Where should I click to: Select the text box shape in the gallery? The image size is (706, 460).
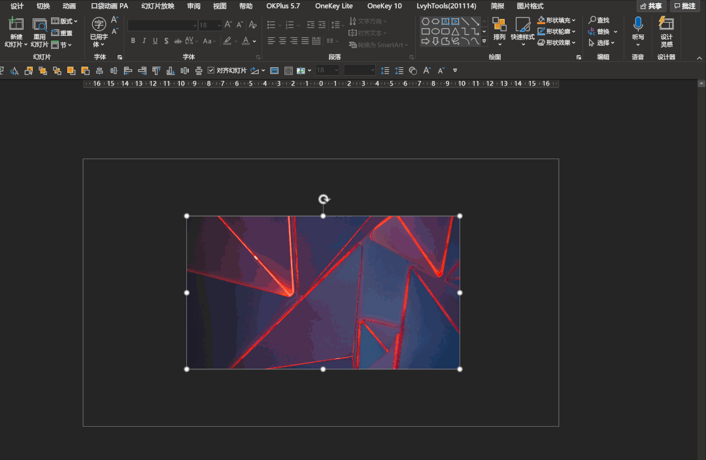pyautogui.click(x=445, y=21)
